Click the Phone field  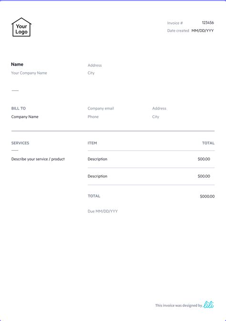[x=93, y=117]
